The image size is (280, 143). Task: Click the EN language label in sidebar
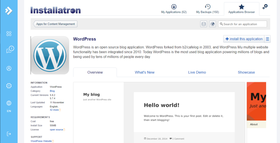(x=9, y=111)
